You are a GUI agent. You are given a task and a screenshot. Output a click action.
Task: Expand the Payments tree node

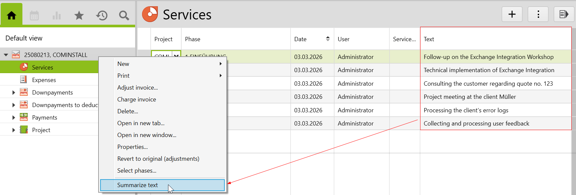14,118
